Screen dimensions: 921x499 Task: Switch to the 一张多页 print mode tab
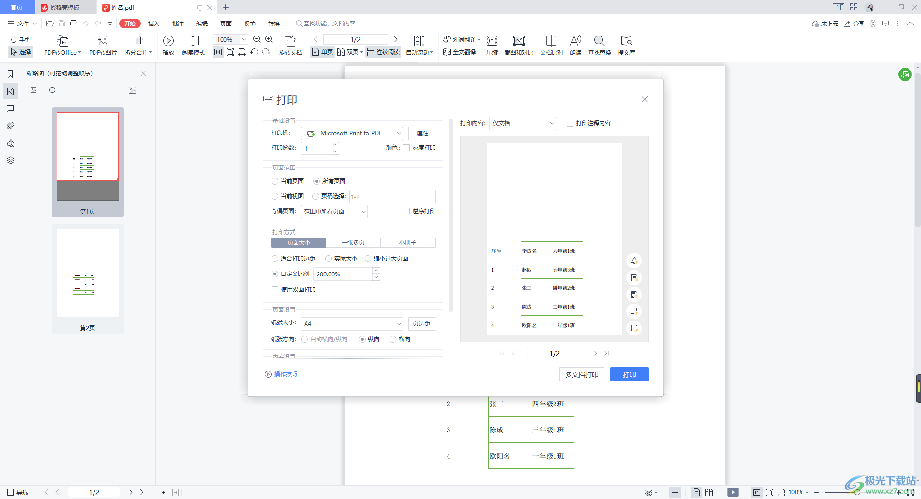(353, 243)
